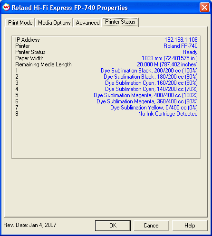Image resolution: width=212 pixels, height=236 pixels.
Task: Open Help for printer properties
Action: 190,226
